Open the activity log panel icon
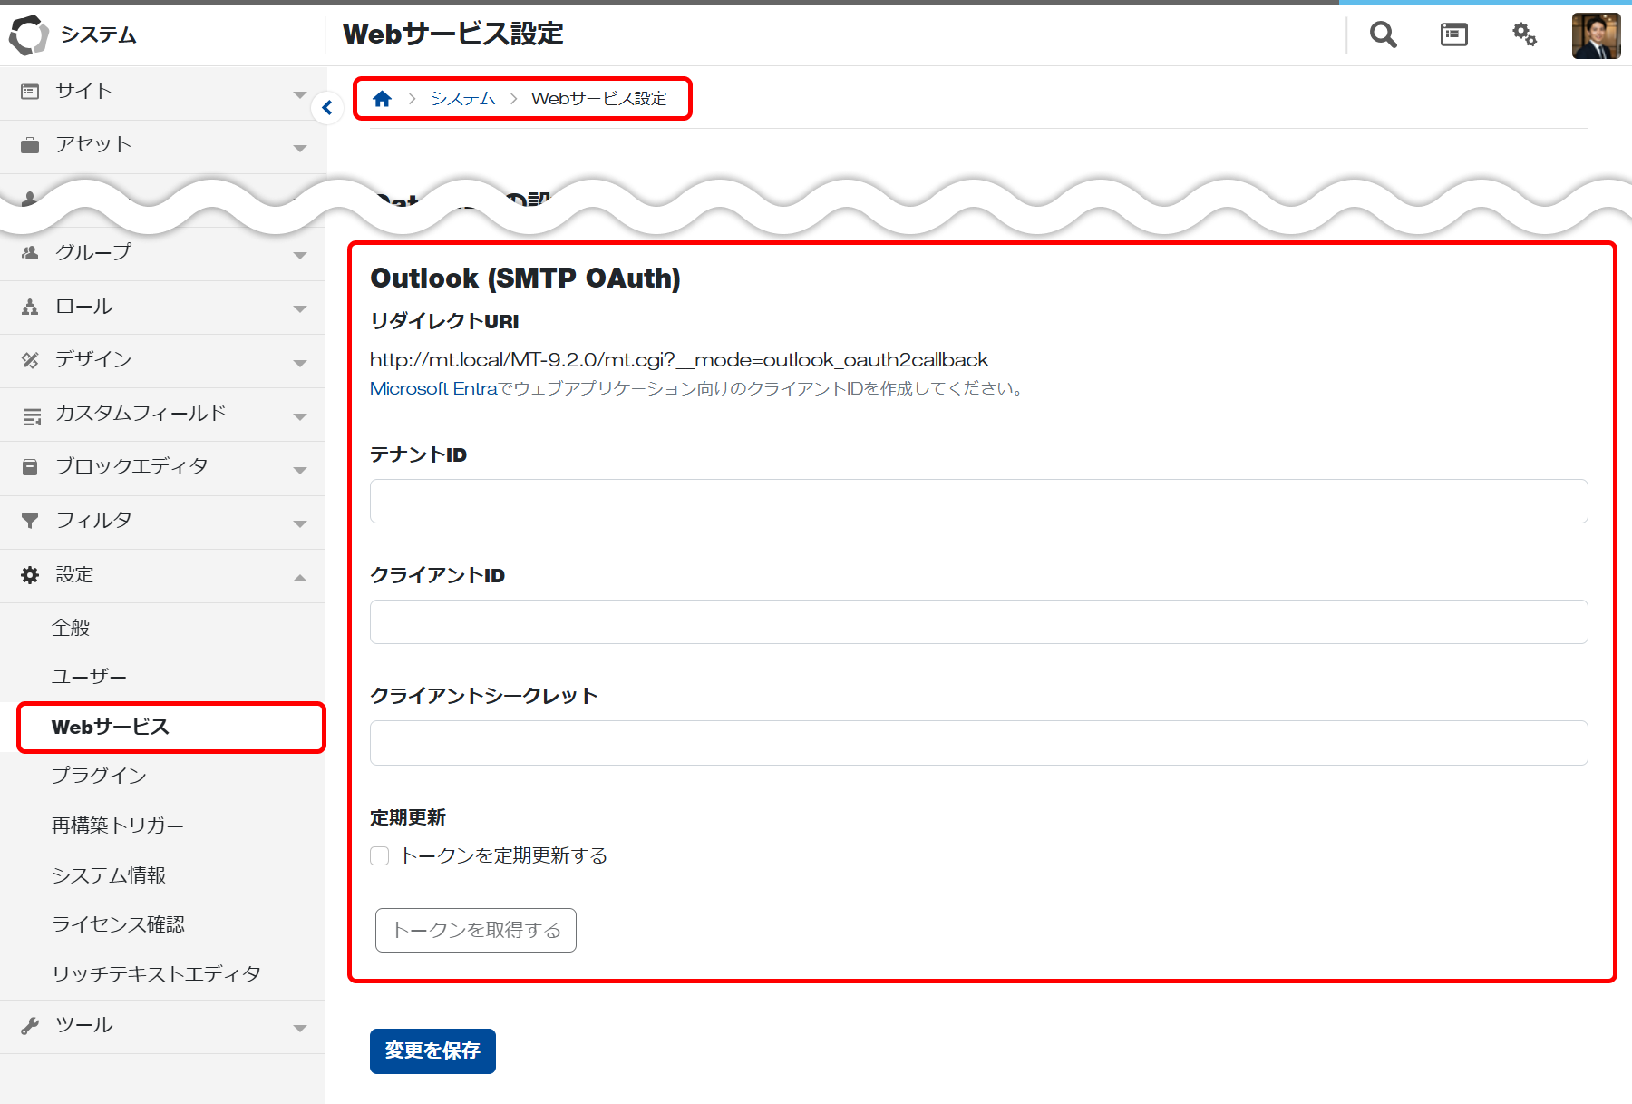The height and width of the screenshot is (1104, 1632). coord(1454,34)
